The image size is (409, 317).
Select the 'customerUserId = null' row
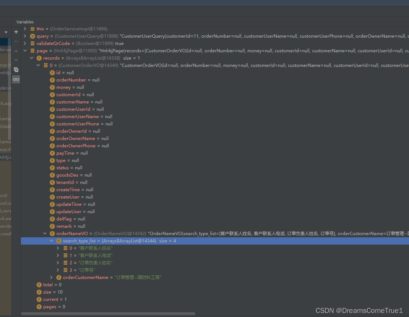pos(215,109)
